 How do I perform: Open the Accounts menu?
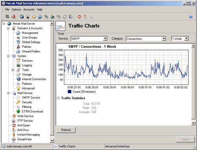tap(29, 9)
